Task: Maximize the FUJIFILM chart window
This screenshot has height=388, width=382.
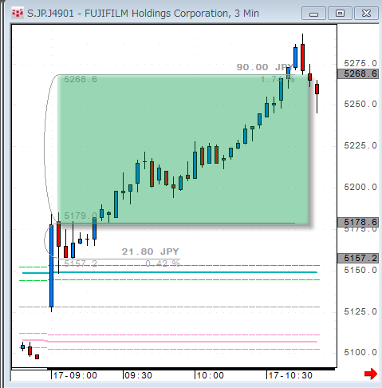Action: (340, 14)
